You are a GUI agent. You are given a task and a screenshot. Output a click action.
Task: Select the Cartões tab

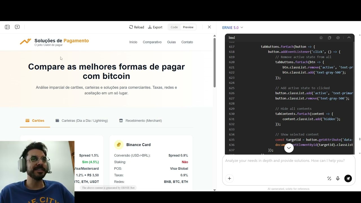(x=35, y=121)
